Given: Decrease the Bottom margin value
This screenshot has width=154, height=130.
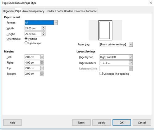Looking at the screenshot, I should [42, 75].
